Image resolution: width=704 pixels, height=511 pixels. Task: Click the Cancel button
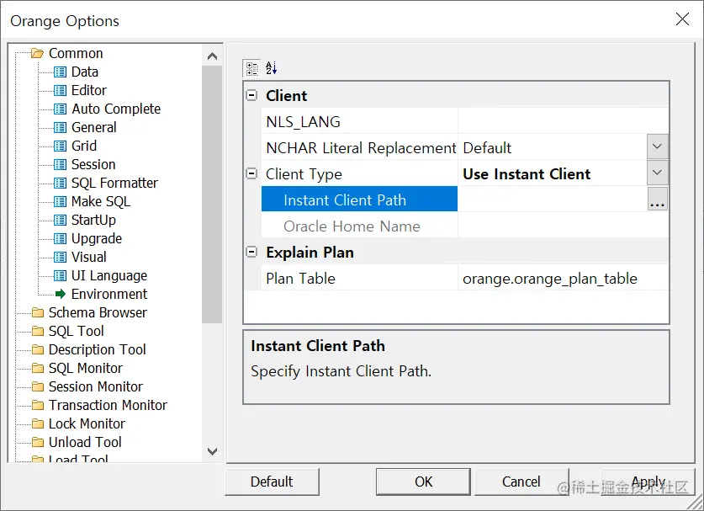click(521, 482)
